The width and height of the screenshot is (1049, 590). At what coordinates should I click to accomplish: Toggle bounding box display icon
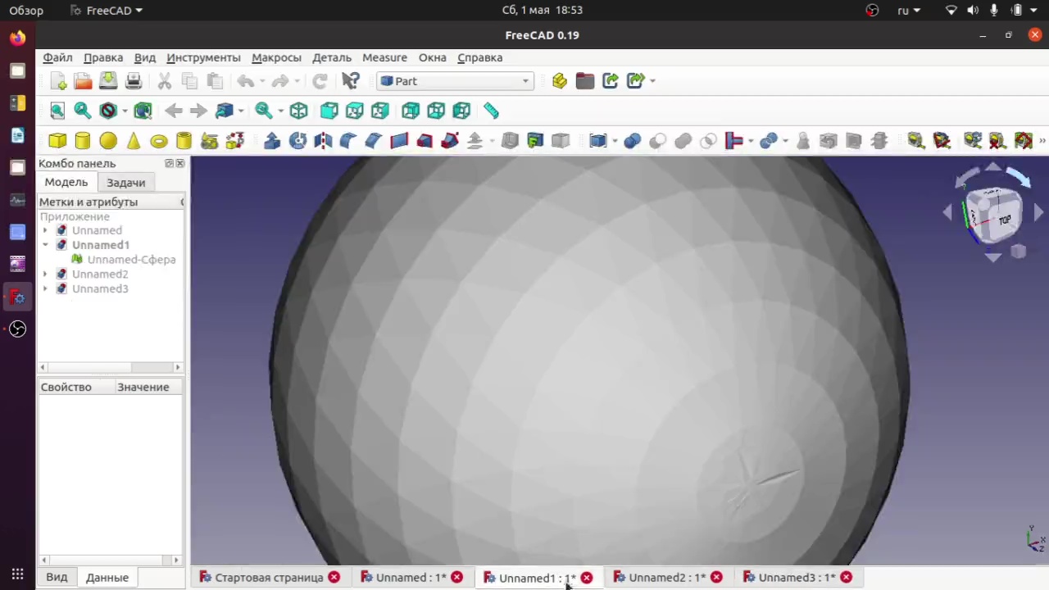point(143,111)
